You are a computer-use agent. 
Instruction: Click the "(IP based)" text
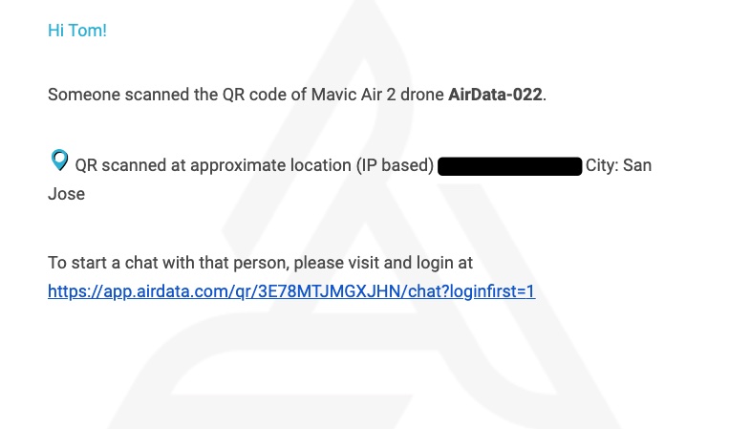tap(395, 165)
